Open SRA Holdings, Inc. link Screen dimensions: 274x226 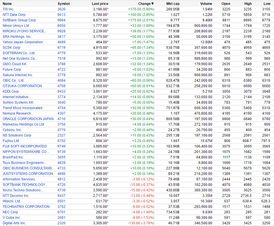pyautogui.click(x=17, y=37)
